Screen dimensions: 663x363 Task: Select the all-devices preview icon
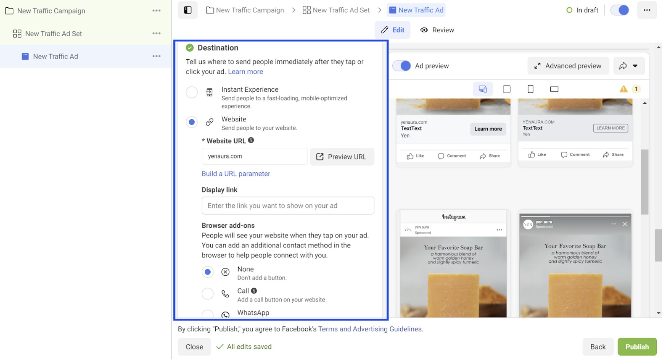click(483, 89)
